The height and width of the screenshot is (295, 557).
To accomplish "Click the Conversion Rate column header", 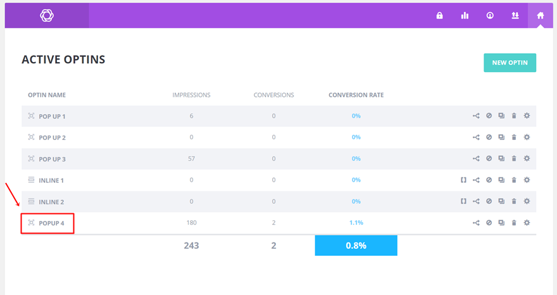I will [x=356, y=95].
